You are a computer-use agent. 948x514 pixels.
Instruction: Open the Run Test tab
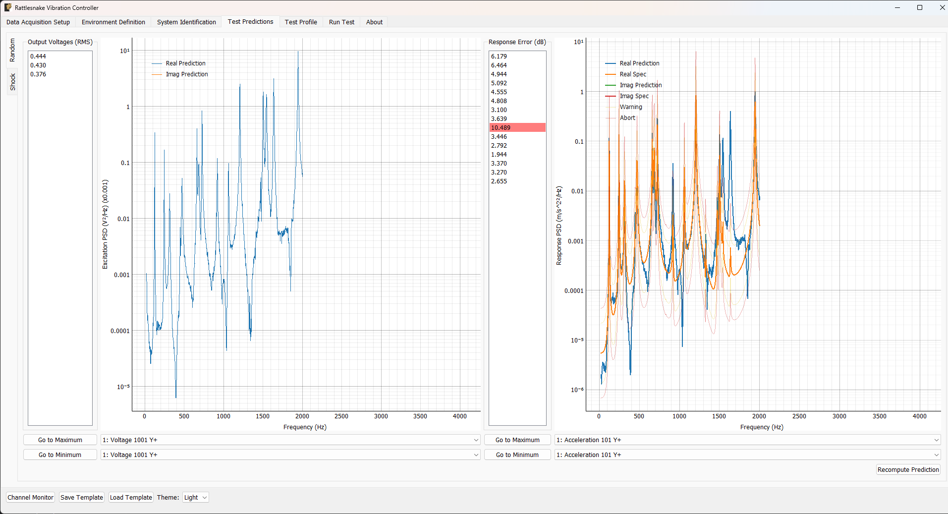click(x=341, y=22)
